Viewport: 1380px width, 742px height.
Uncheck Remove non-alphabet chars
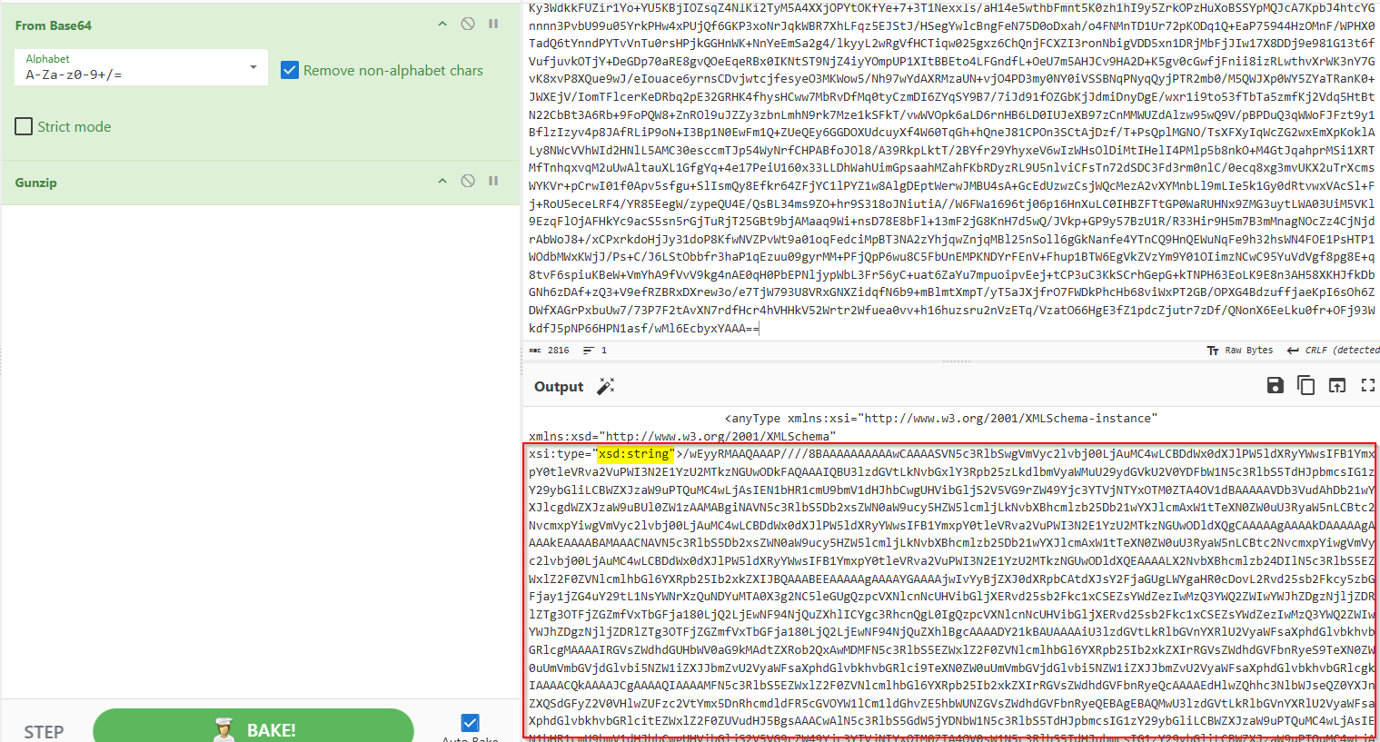pyautogui.click(x=290, y=70)
